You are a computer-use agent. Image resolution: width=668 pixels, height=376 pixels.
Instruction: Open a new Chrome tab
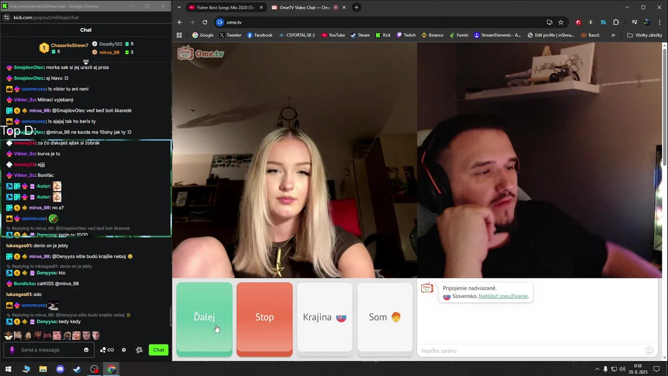coord(356,7)
